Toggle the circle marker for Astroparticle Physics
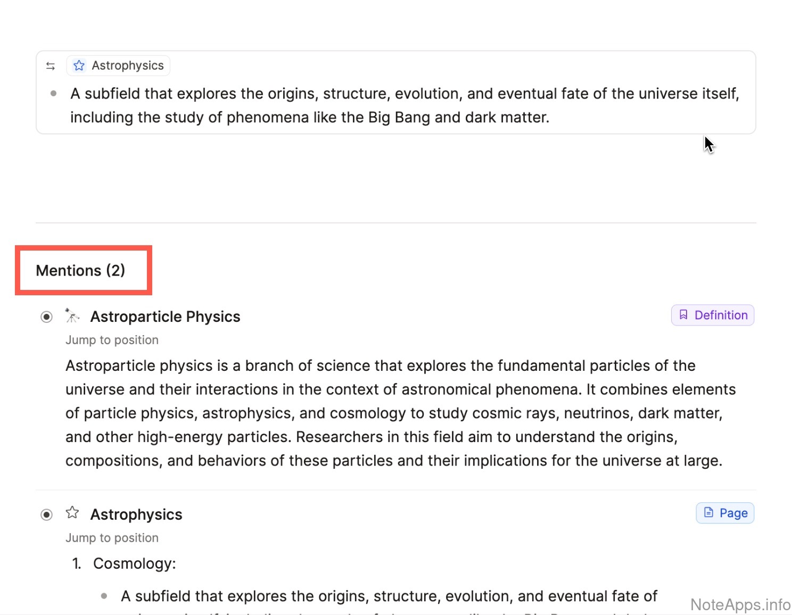 point(47,317)
